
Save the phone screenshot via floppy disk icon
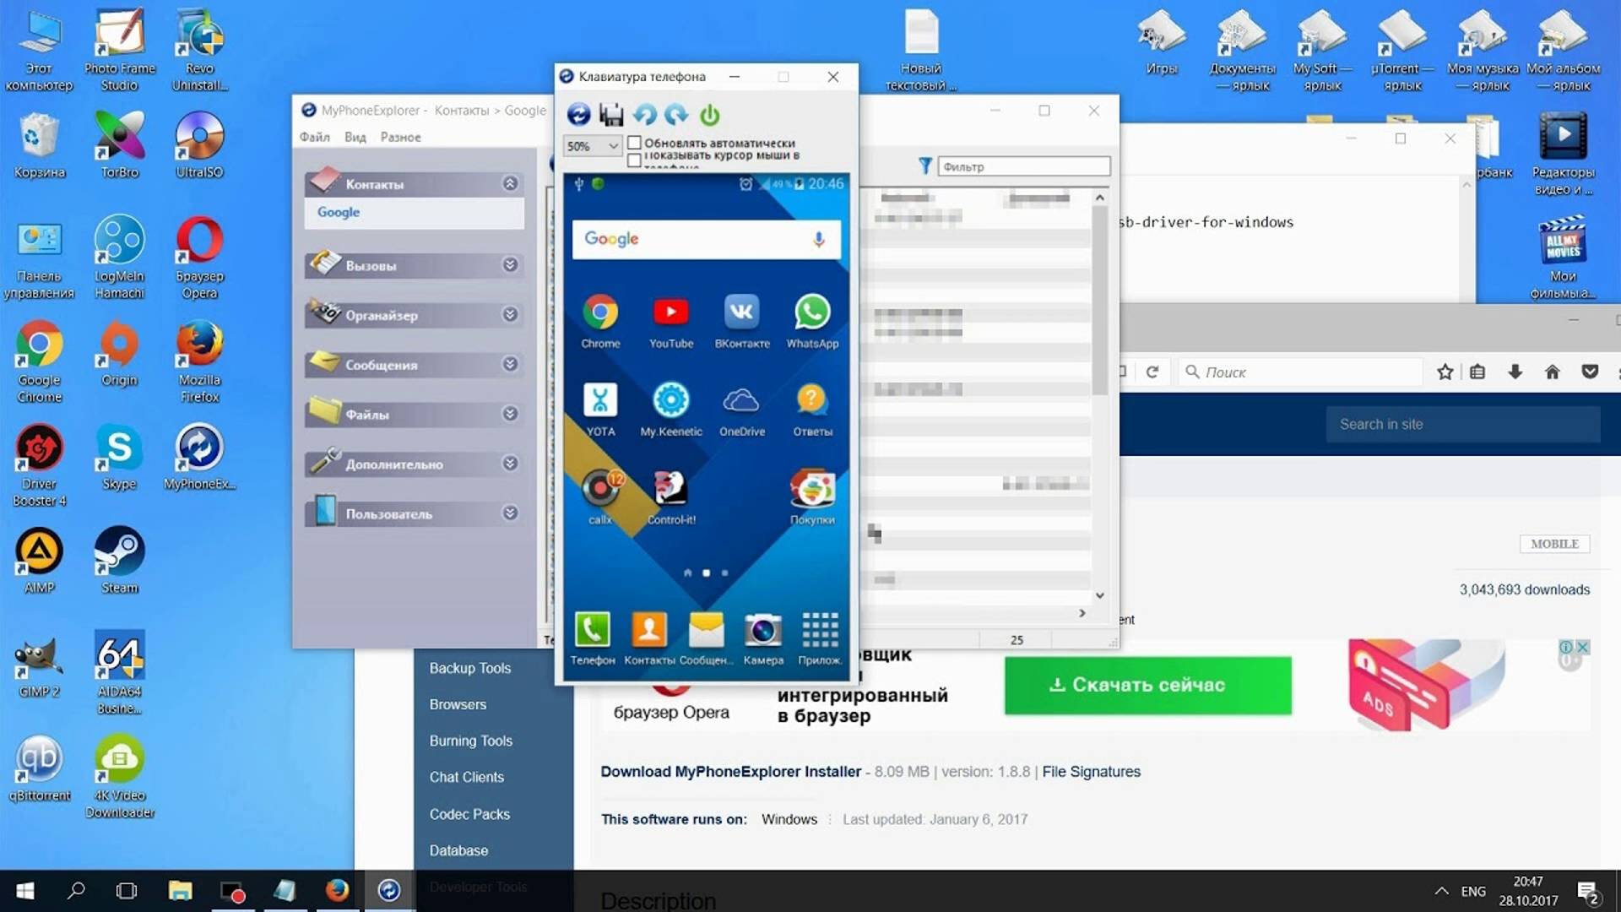612,114
